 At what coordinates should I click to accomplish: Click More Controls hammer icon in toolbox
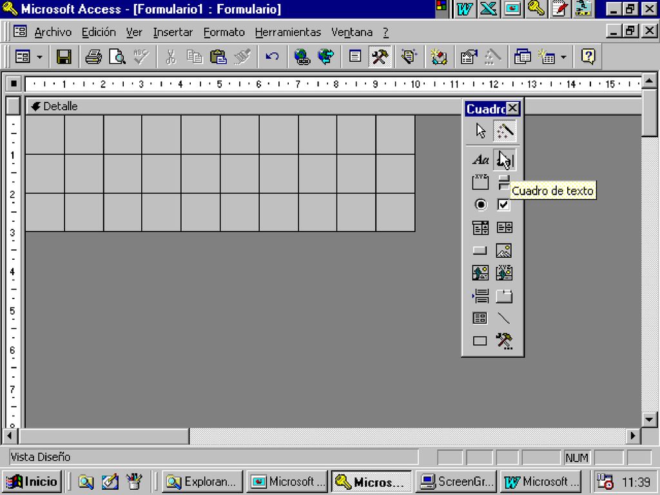tap(504, 340)
